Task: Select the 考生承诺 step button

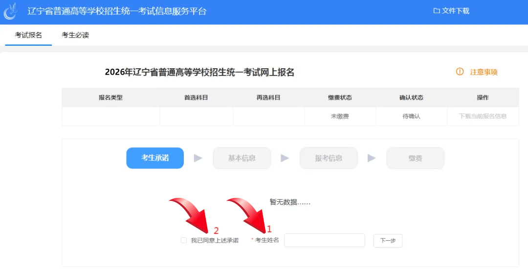Action: tap(155, 158)
